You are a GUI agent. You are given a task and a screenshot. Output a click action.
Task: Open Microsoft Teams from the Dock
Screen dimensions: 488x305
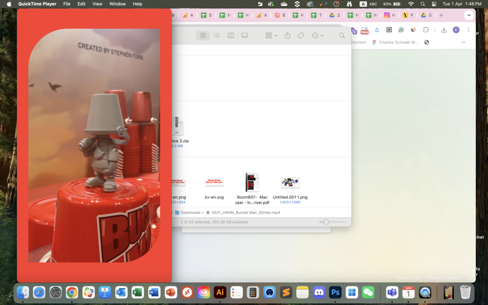392,292
